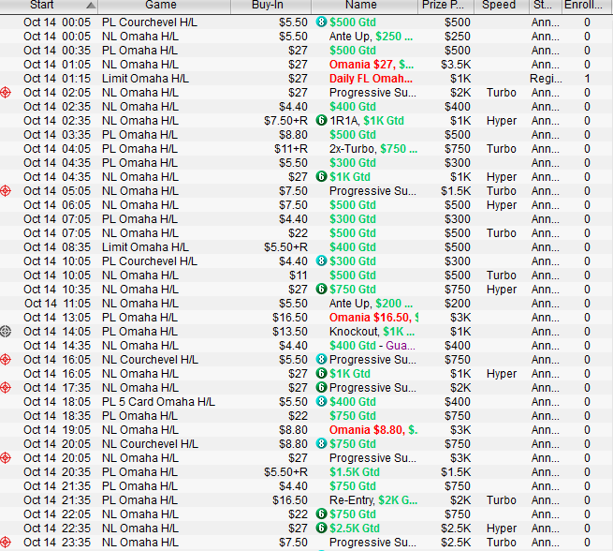Sort the list by the Name column header
This screenshot has height=551, width=613.
point(364,6)
